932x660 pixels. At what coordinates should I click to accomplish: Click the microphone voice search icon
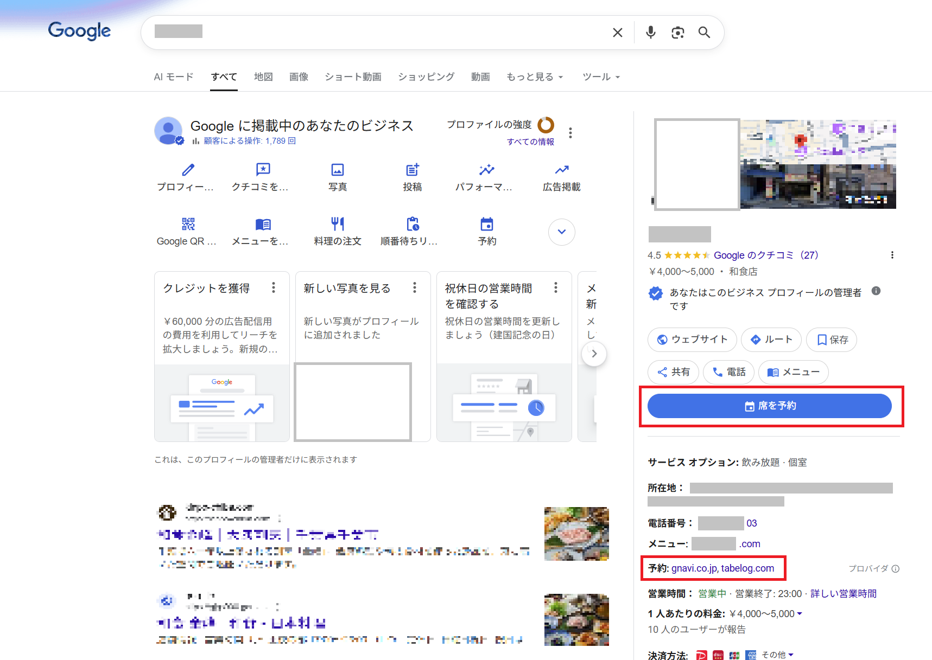pos(650,33)
